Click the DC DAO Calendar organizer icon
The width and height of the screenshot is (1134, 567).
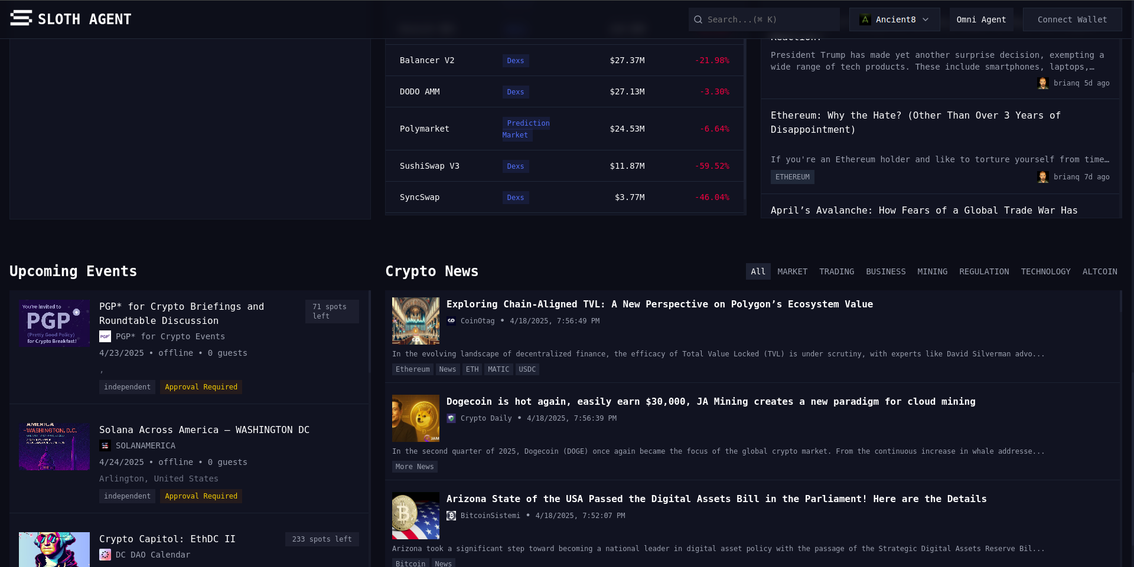pos(105,555)
